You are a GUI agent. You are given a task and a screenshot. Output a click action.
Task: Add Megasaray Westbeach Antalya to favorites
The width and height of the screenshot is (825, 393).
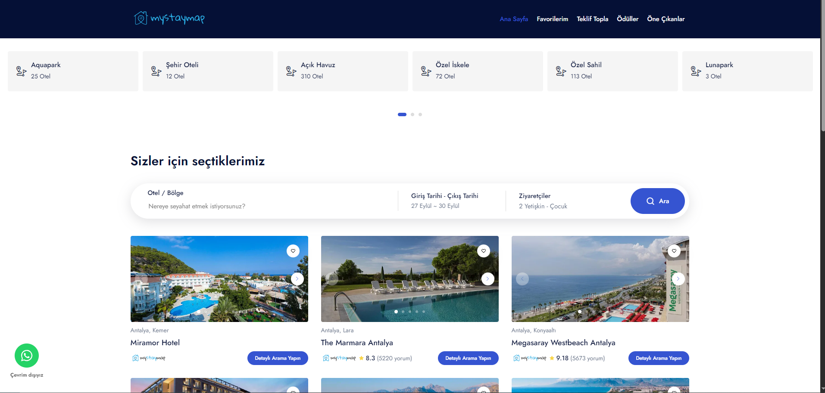click(x=674, y=251)
